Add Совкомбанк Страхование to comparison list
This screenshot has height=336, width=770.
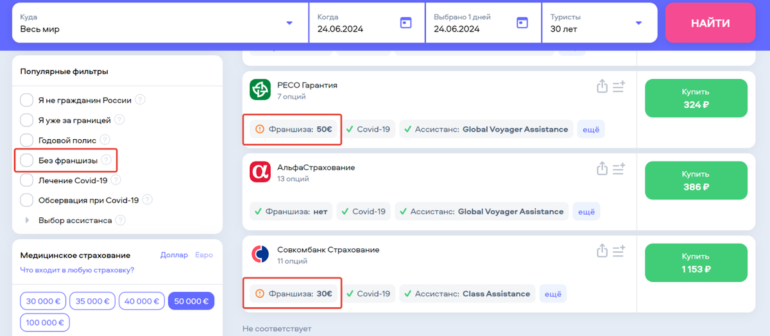619,250
